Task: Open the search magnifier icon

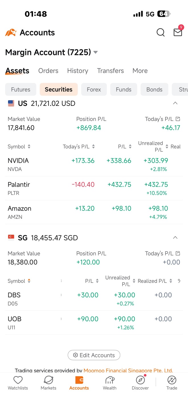Action: point(161,32)
